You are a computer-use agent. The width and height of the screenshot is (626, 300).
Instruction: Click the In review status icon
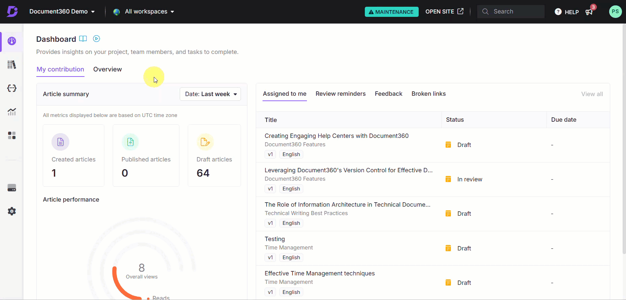448,179
